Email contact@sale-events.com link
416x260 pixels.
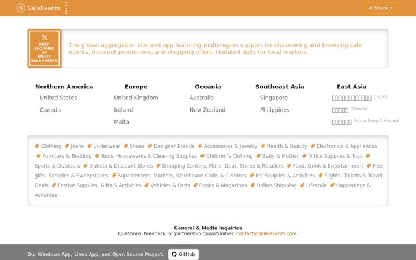[266, 233]
